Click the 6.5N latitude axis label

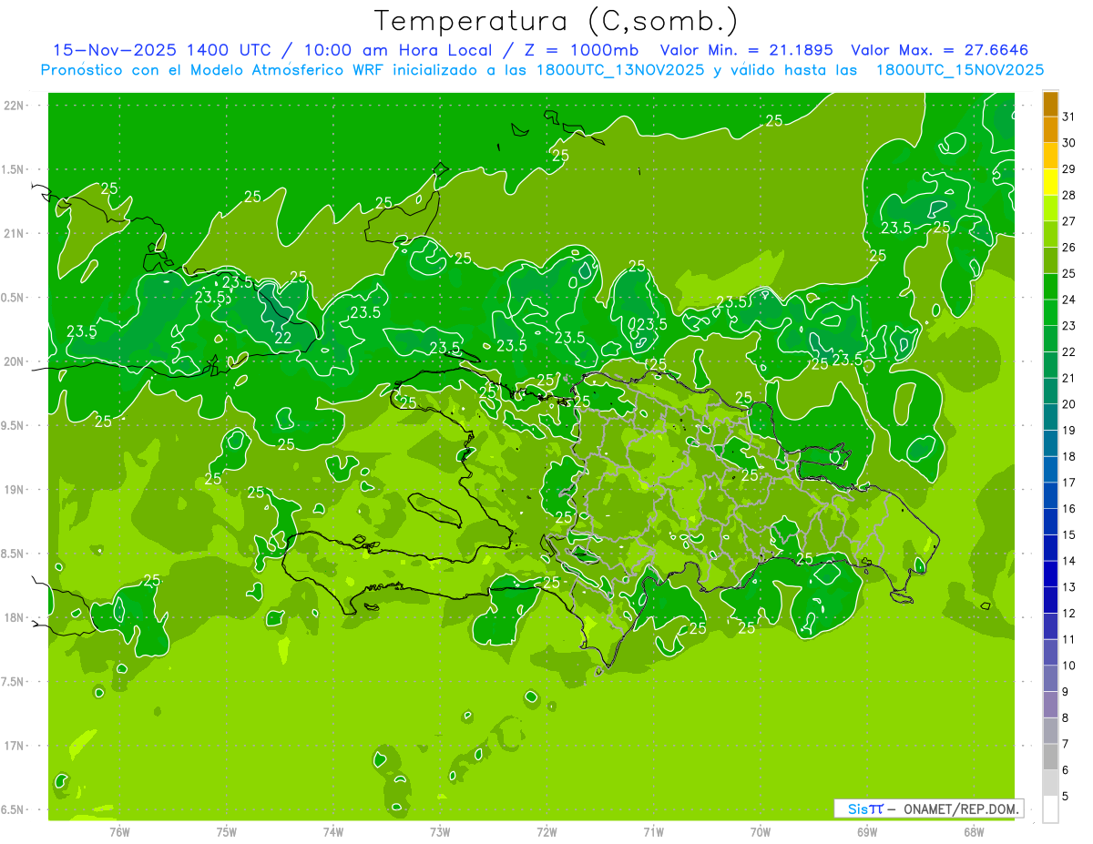tap(14, 809)
